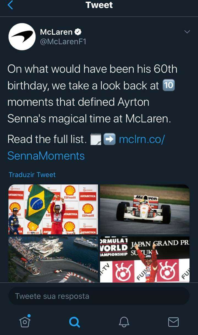Focus the 'Tweete sua resposta' reply field
Image resolution: width=198 pixels, height=335 pixels.
pyautogui.click(x=99, y=296)
